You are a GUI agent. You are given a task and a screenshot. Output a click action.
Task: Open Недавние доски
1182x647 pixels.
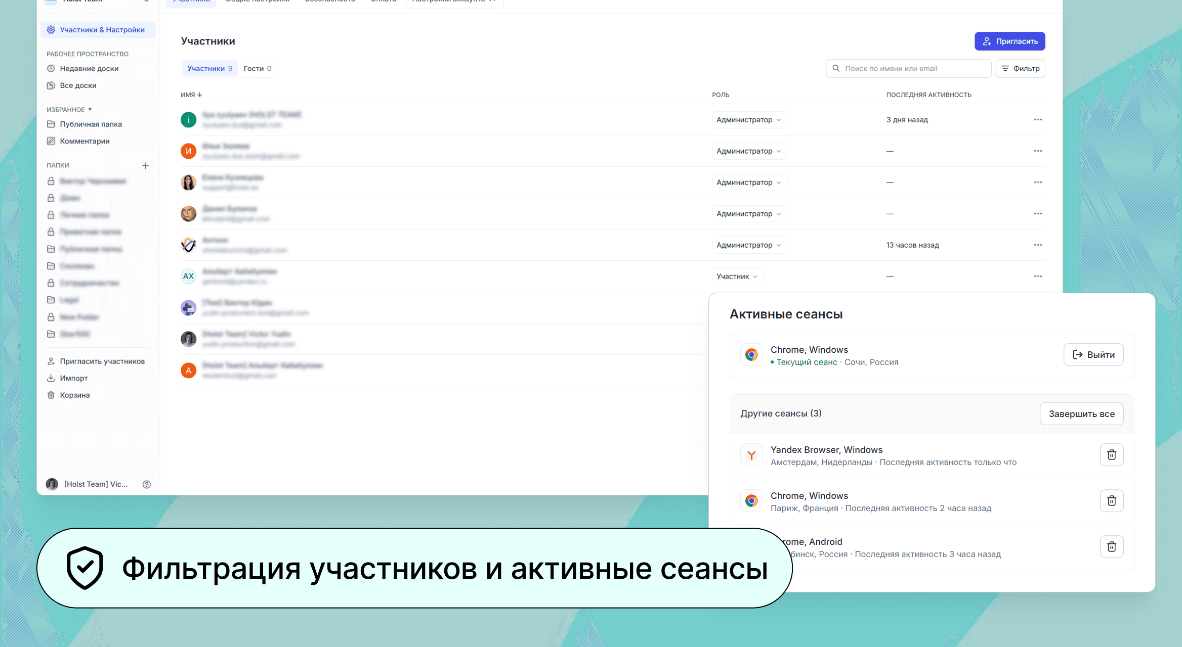(82, 69)
